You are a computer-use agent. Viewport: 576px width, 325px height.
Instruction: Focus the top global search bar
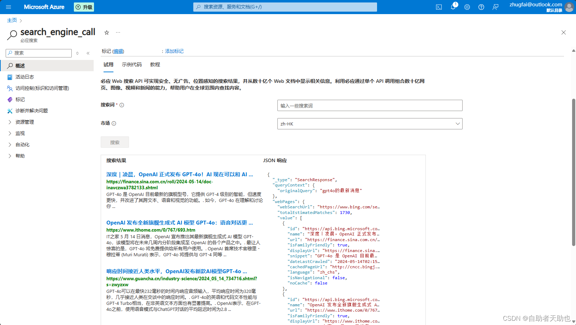coord(285,7)
